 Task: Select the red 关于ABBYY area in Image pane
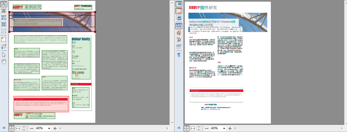(41, 104)
